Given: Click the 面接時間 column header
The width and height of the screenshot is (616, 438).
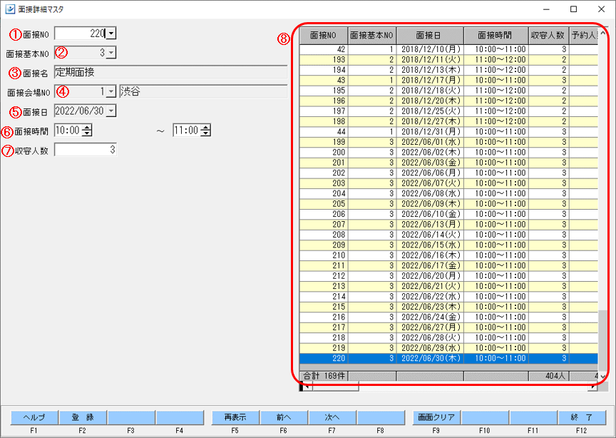Looking at the screenshot, I should point(496,36).
